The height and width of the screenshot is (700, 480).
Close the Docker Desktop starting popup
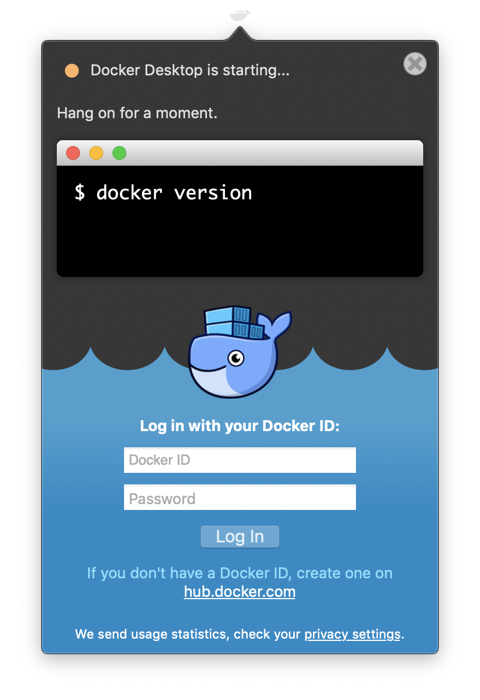tap(414, 64)
